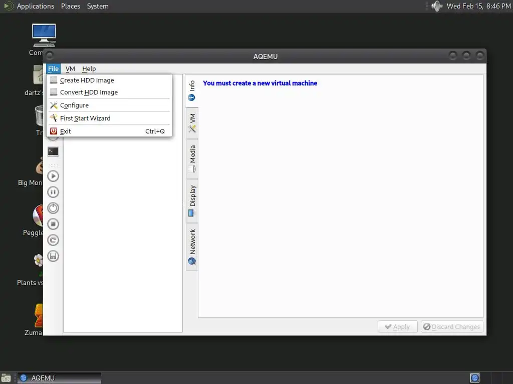Select Exit in the File menu
This screenshot has height=384, width=513.
(109, 131)
